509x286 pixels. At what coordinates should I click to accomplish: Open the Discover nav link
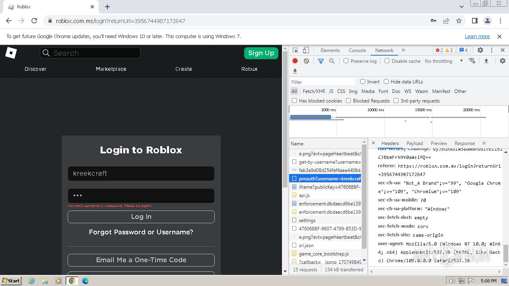(35, 69)
